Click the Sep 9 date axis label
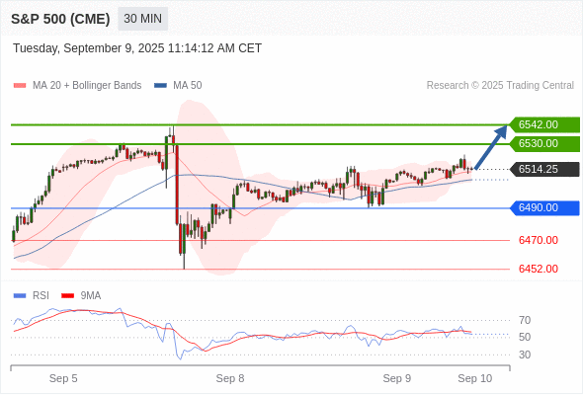The image size is (583, 395). 397,378
